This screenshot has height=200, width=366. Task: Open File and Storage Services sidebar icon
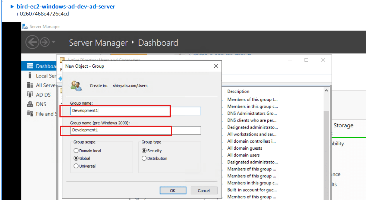30,114
